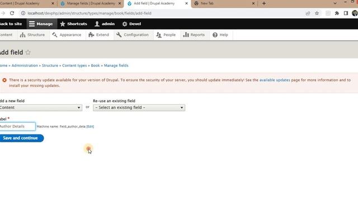Close the Add field tab
Image resolution: width=358 pixels, height=201 pixels.
pyautogui.click(x=186, y=3)
